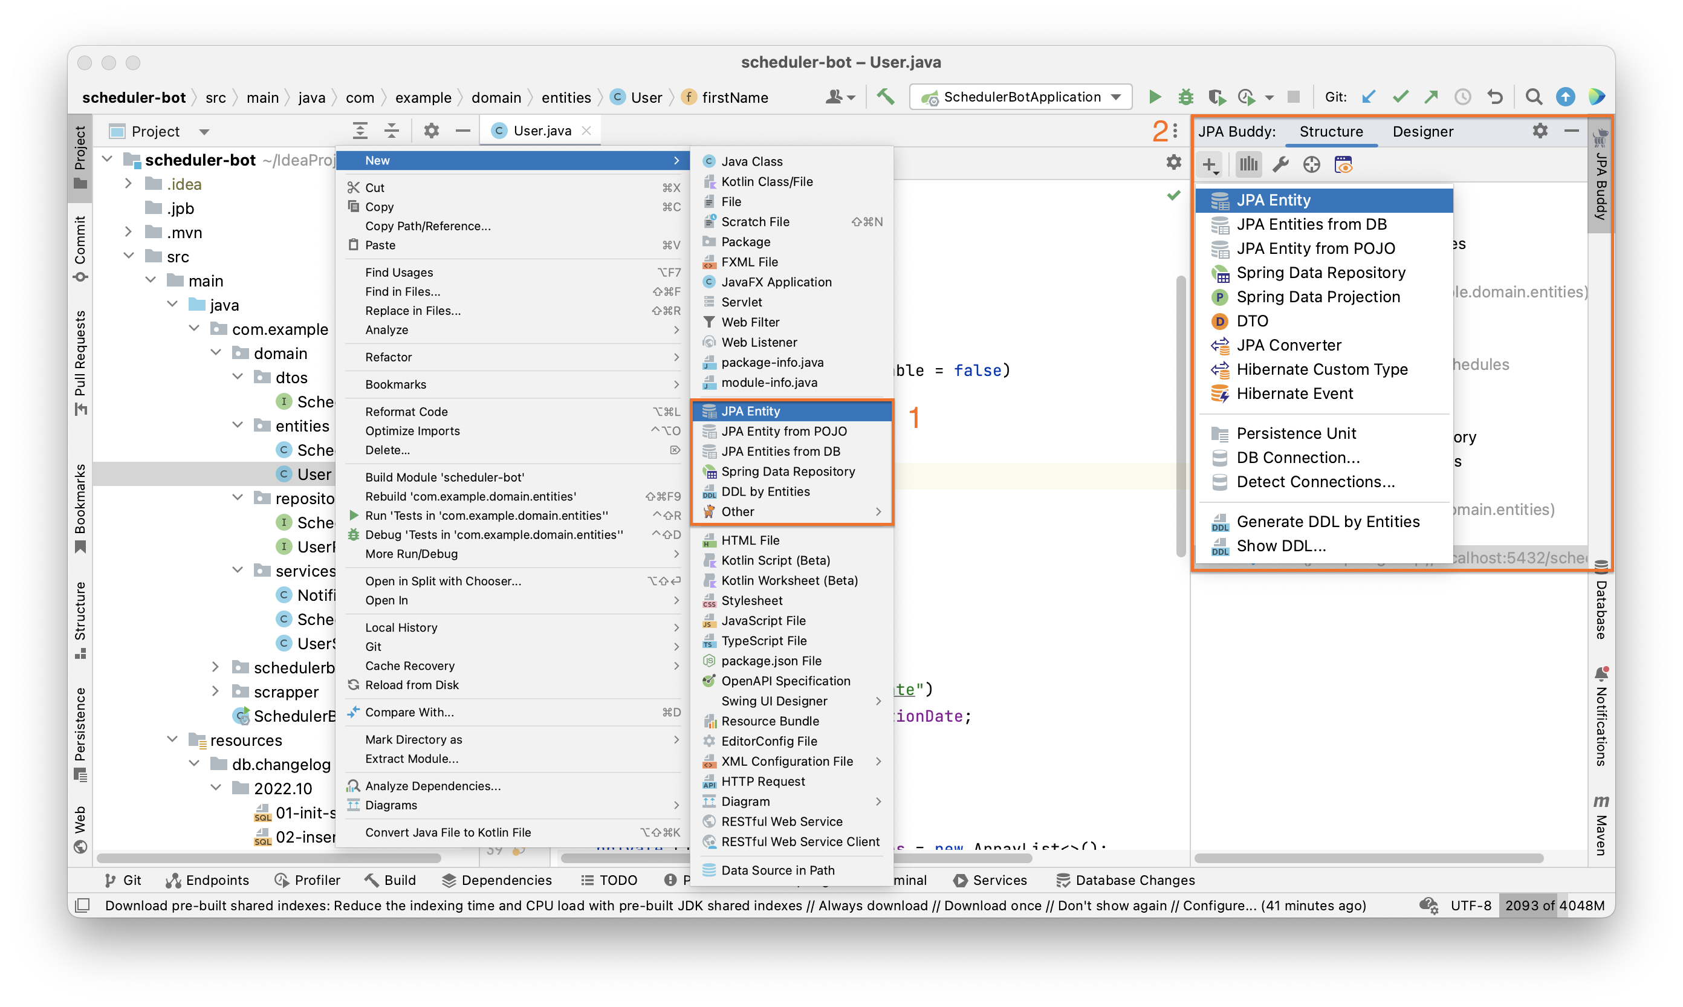The width and height of the screenshot is (1683, 1007).
Task: Click the JPA Buddy plus add icon
Action: click(1209, 165)
